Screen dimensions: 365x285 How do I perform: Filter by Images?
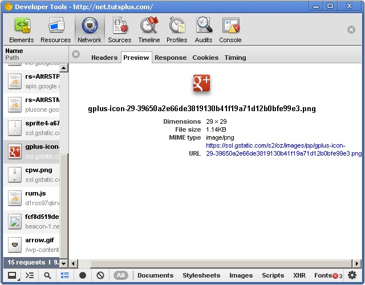[241, 275]
